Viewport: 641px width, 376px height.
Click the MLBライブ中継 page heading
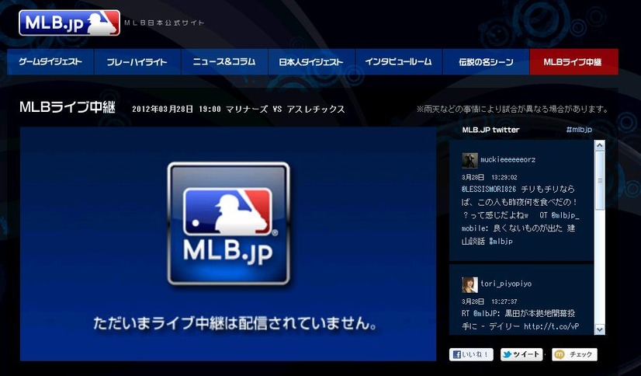(x=68, y=108)
